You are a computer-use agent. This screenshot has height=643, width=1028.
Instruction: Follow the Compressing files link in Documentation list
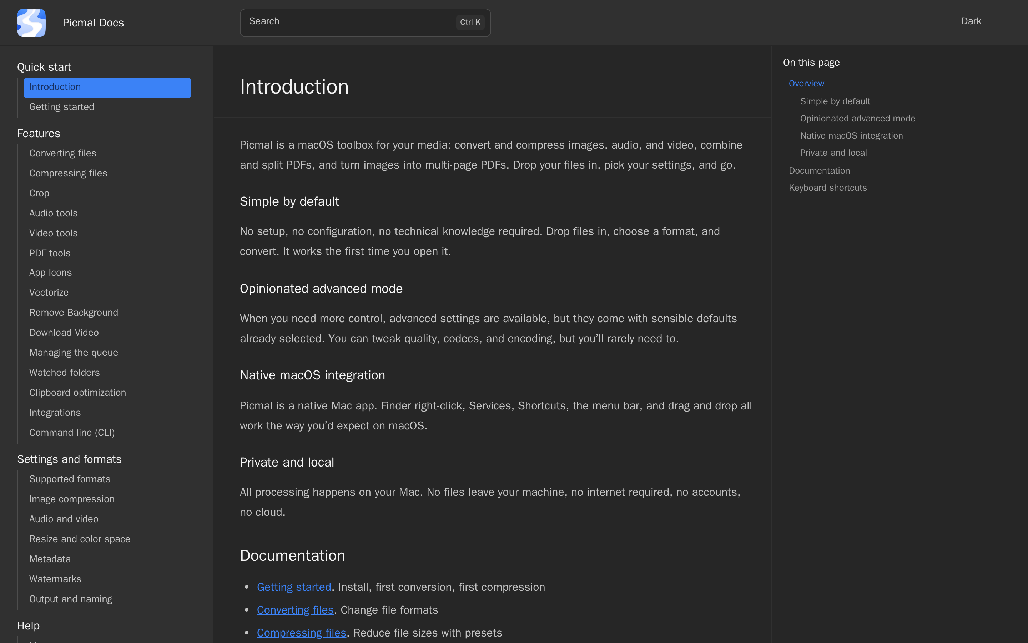(x=302, y=633)
